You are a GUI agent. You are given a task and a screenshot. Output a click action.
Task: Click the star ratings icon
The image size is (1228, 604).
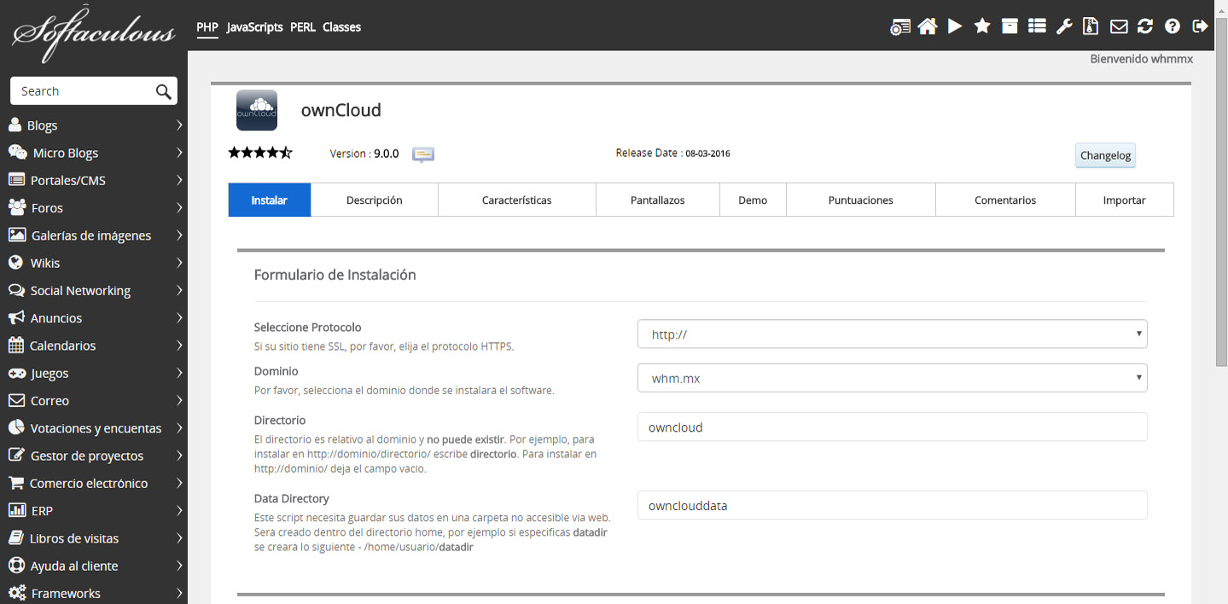click(x=982, y=26)
